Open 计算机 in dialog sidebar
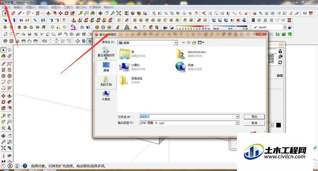The width and height of the screenshot is (318, 171). [106, 96]
